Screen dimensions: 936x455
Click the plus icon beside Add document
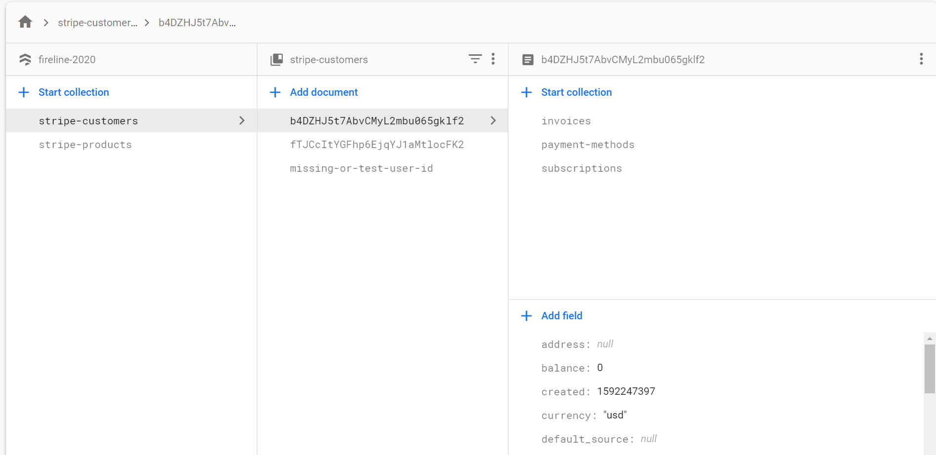click(275, 92)
